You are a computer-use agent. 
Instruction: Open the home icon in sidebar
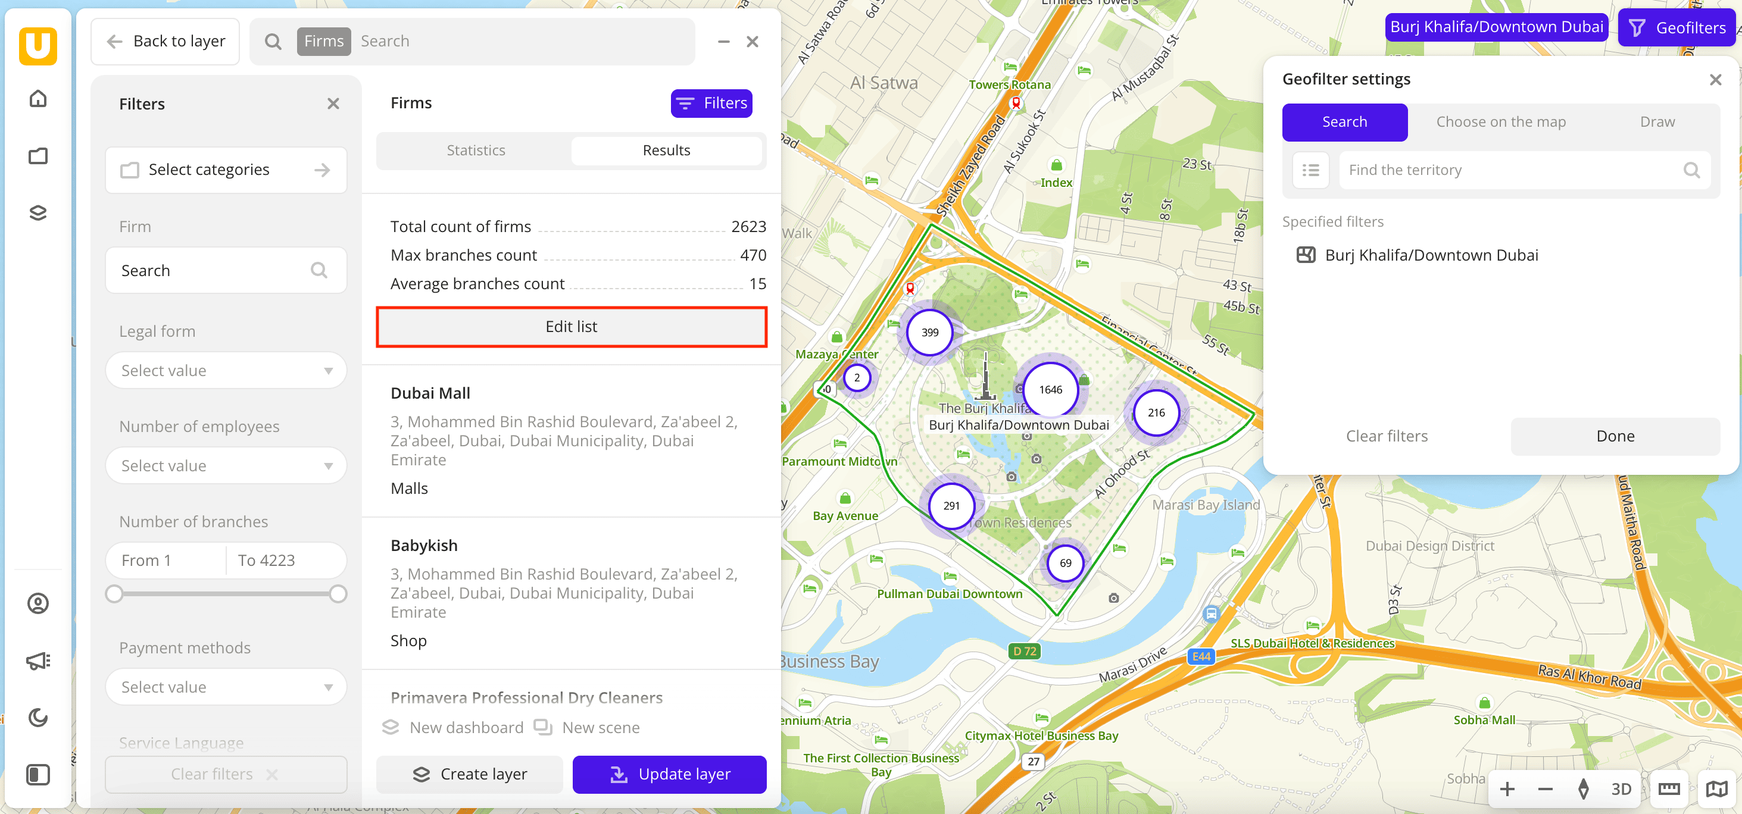pos(38,99)
